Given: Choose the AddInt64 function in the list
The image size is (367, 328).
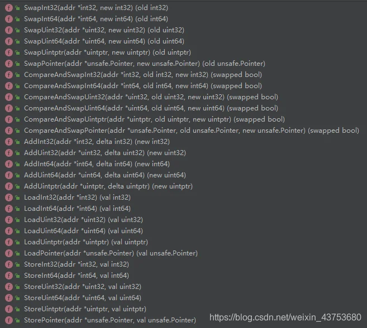Looking at the screenshot, I should click(x=97, y=164).
